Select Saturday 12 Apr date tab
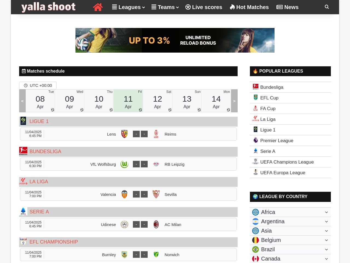The height and width of the screenshot is (263, 350). (157, 101)
